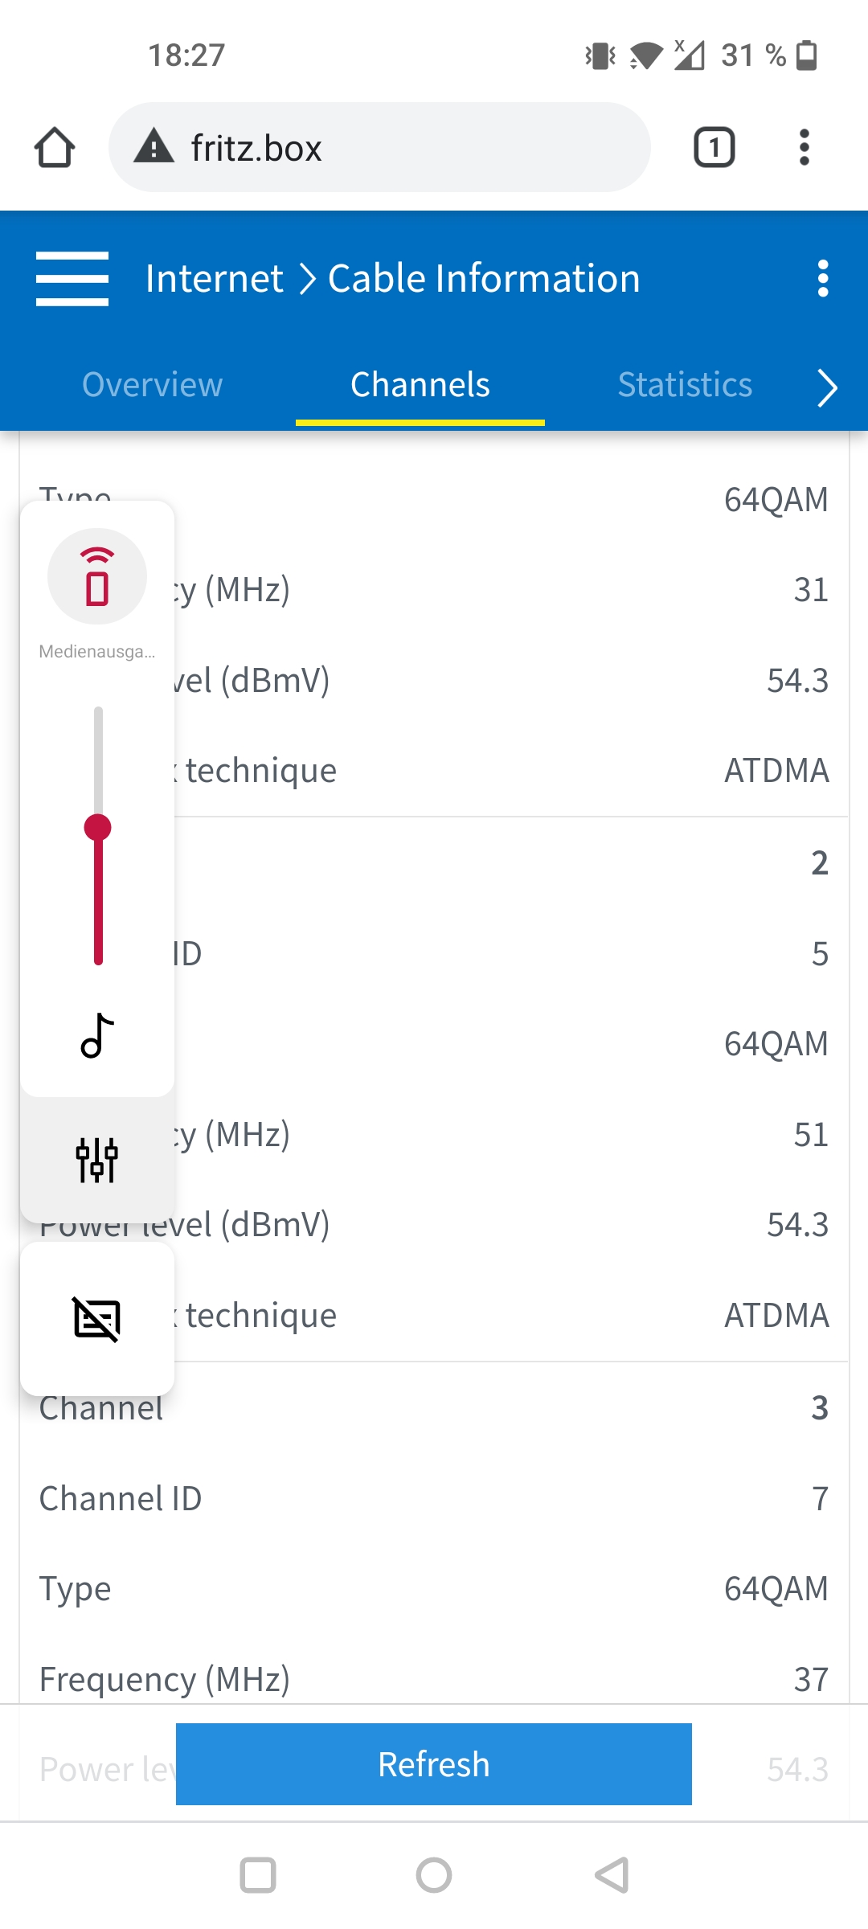Open the Cable Information page options menu
The width and height of the screenshot is (868, 1929).
coord(822,278)
